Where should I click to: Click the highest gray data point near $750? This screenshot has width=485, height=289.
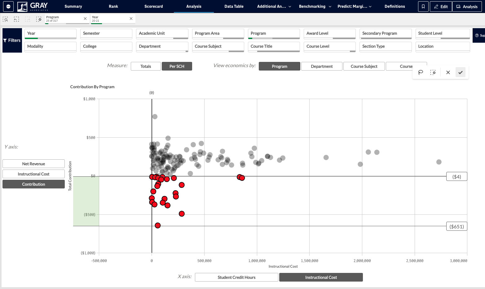click(x=155, y=117)
